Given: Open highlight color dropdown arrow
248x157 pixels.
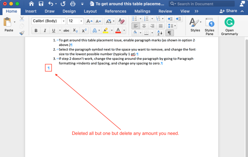Looking at the screenshot, I should pos(112,30).
